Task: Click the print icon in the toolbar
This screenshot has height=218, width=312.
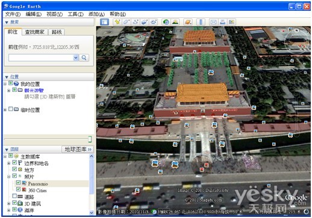Action: pos(222,22)
